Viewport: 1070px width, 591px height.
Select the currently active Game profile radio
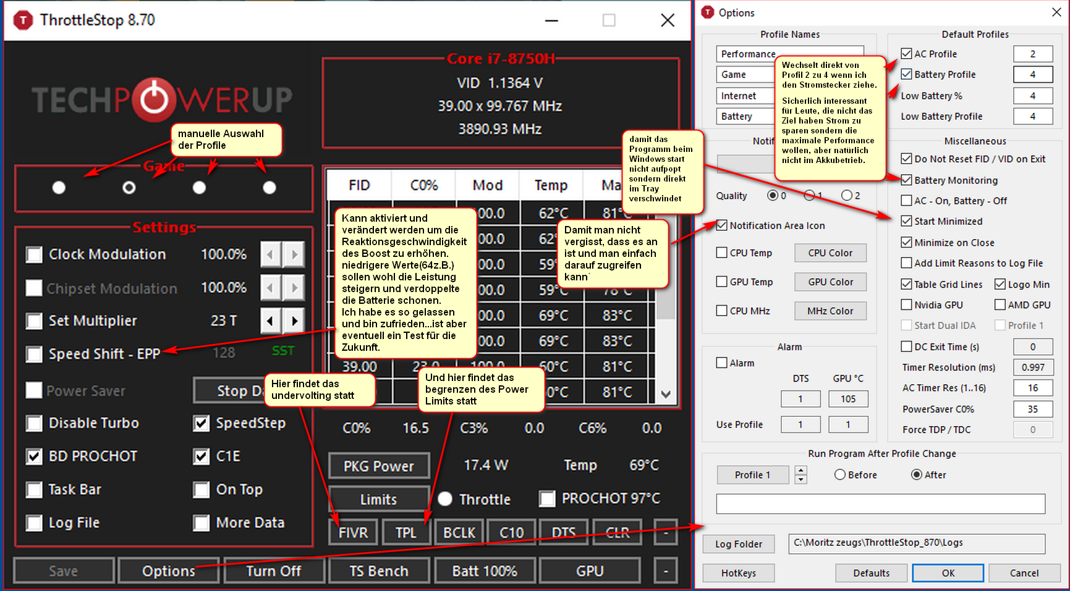[129, 187]
